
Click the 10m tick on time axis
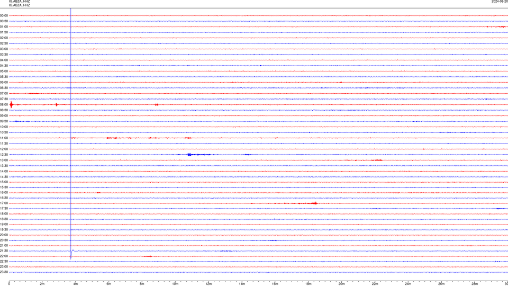(x=175, y=284)
